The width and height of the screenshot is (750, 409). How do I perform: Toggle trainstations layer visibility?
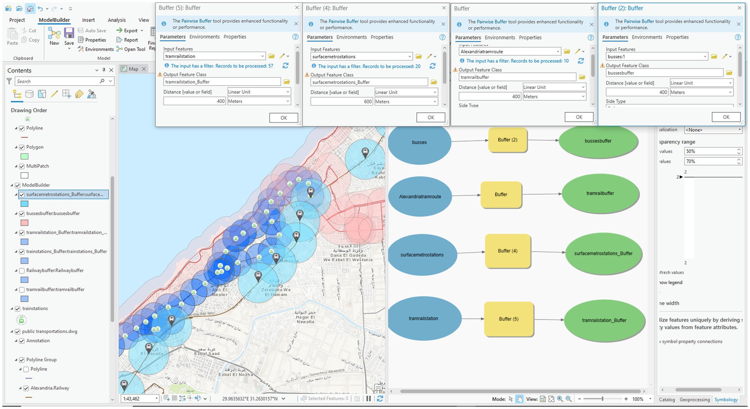click(x=18, y=309)
